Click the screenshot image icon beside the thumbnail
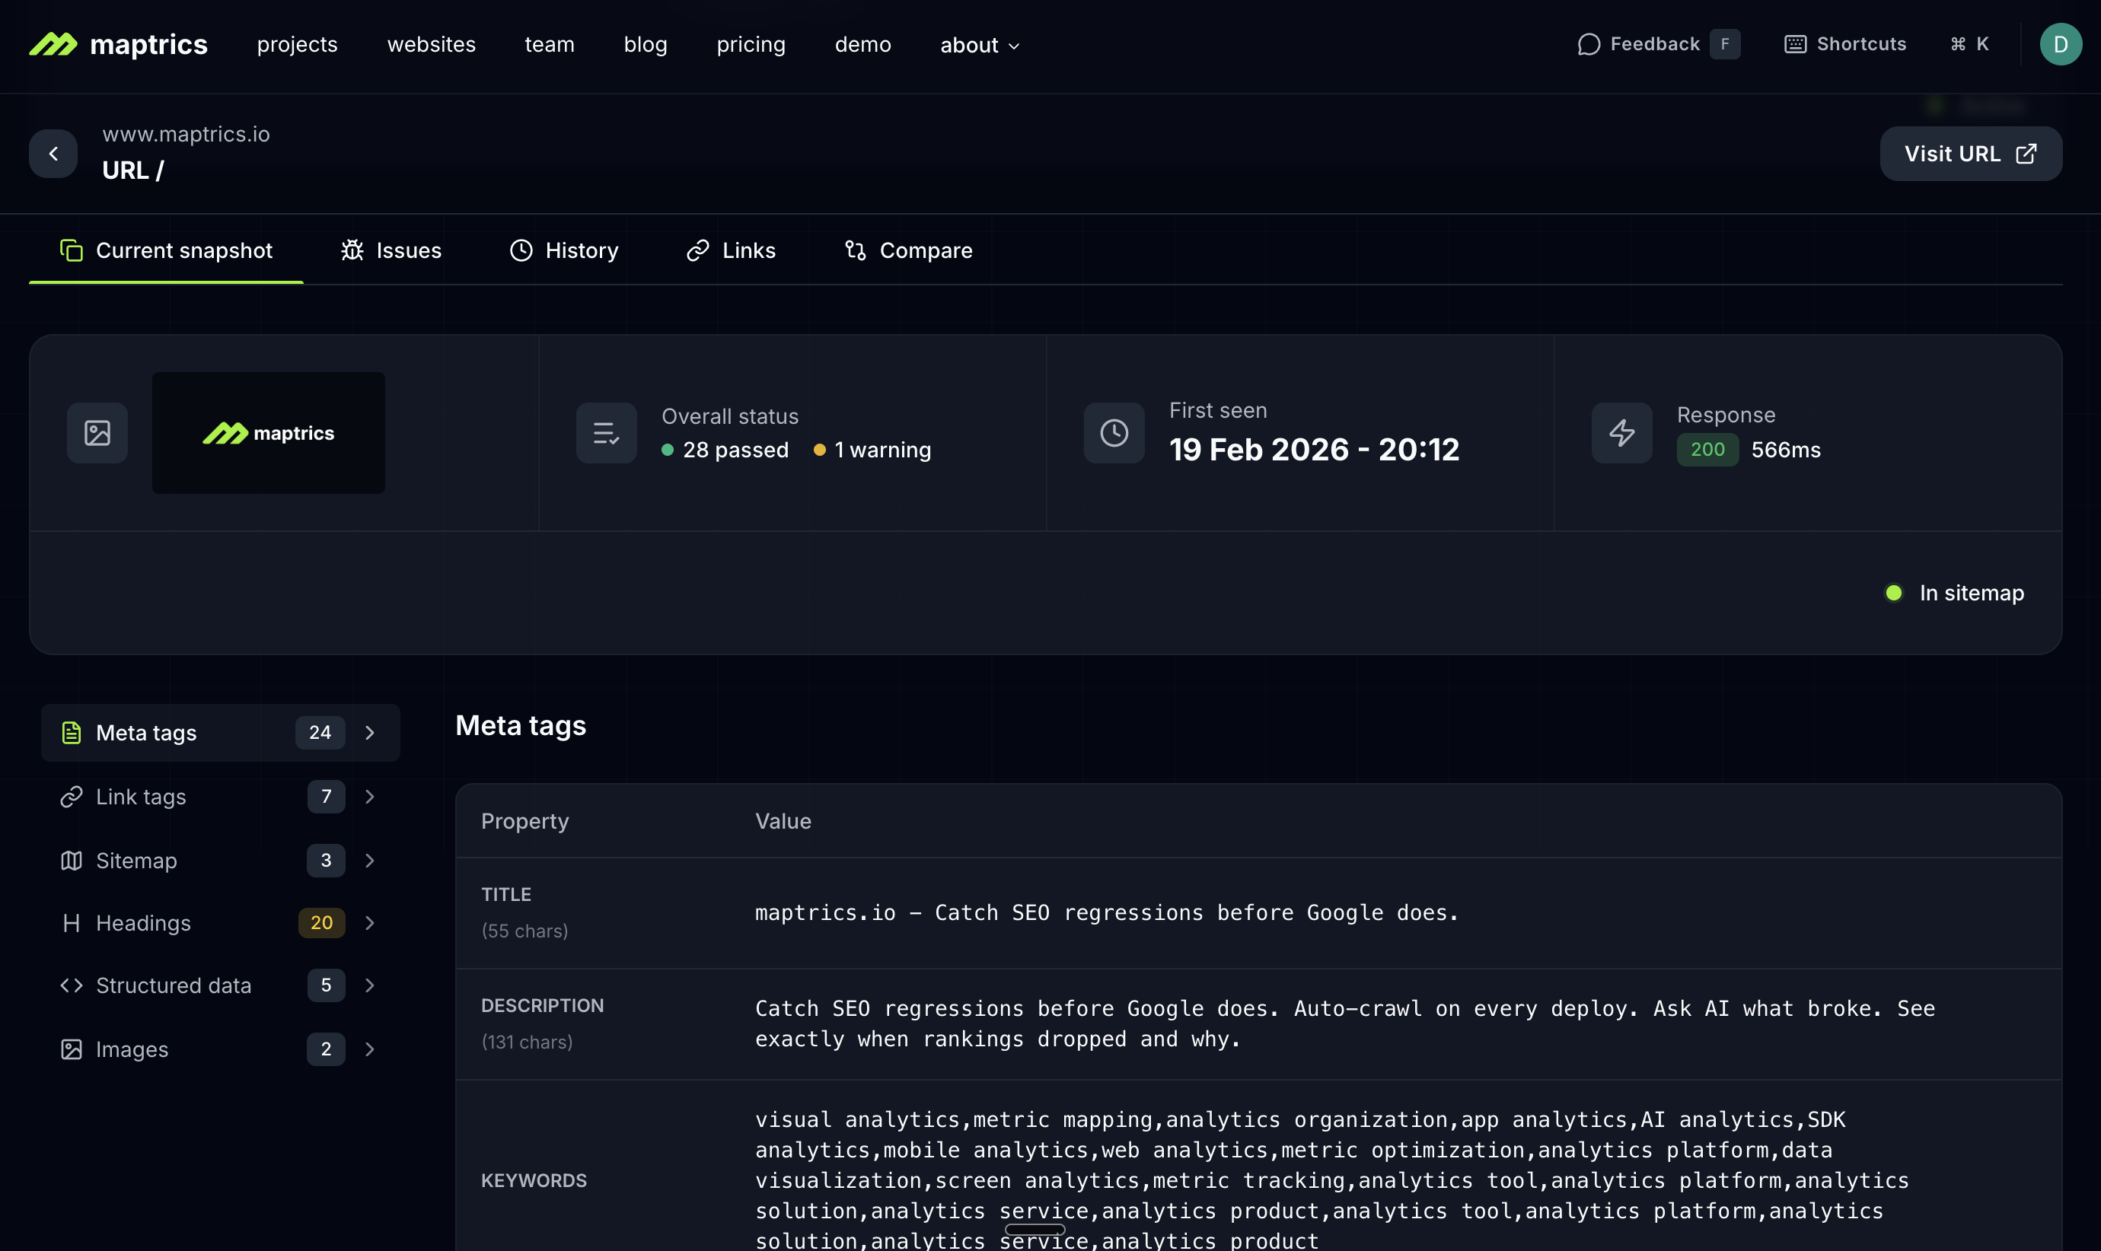 click(x=96, y=432)
